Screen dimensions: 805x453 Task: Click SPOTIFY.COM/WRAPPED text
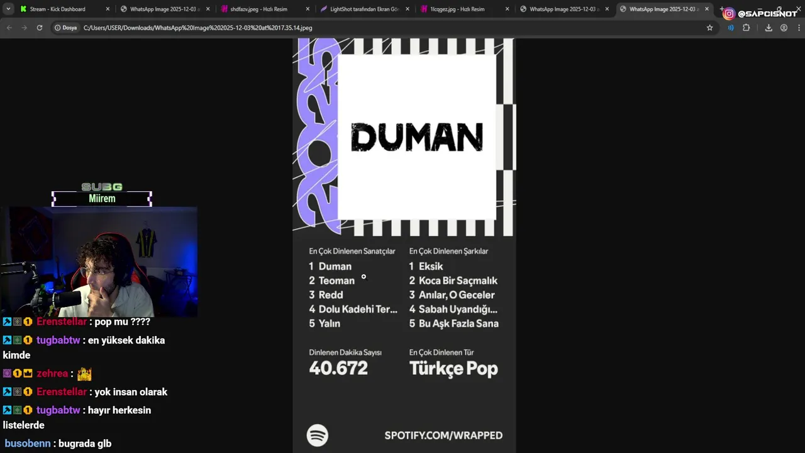coord(443,435)
